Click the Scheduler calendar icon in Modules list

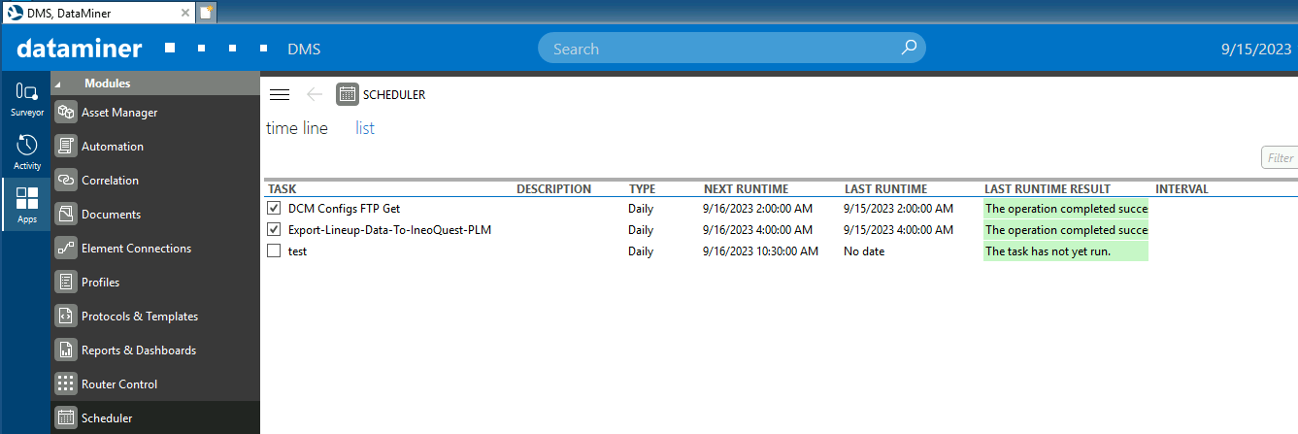click(x=66, y=418)
